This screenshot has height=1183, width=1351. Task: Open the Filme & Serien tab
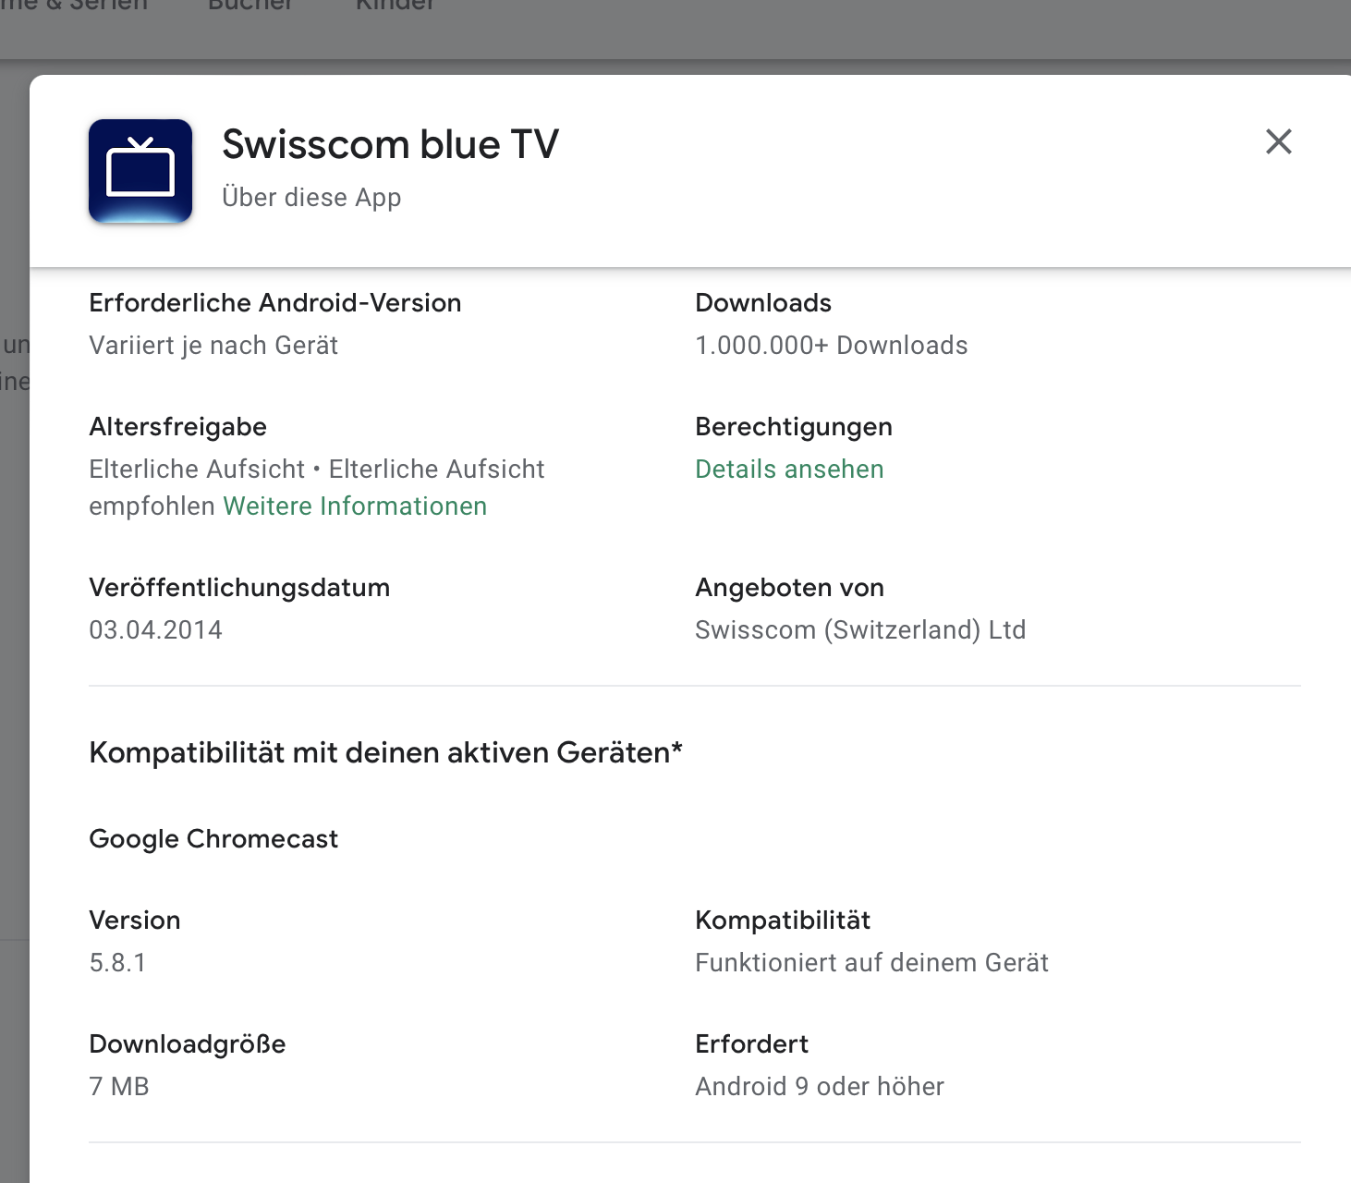pos(74,6)
